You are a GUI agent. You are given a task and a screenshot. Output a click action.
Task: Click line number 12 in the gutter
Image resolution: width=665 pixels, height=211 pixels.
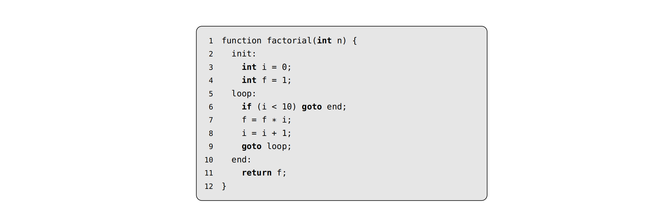coord(209,186)
